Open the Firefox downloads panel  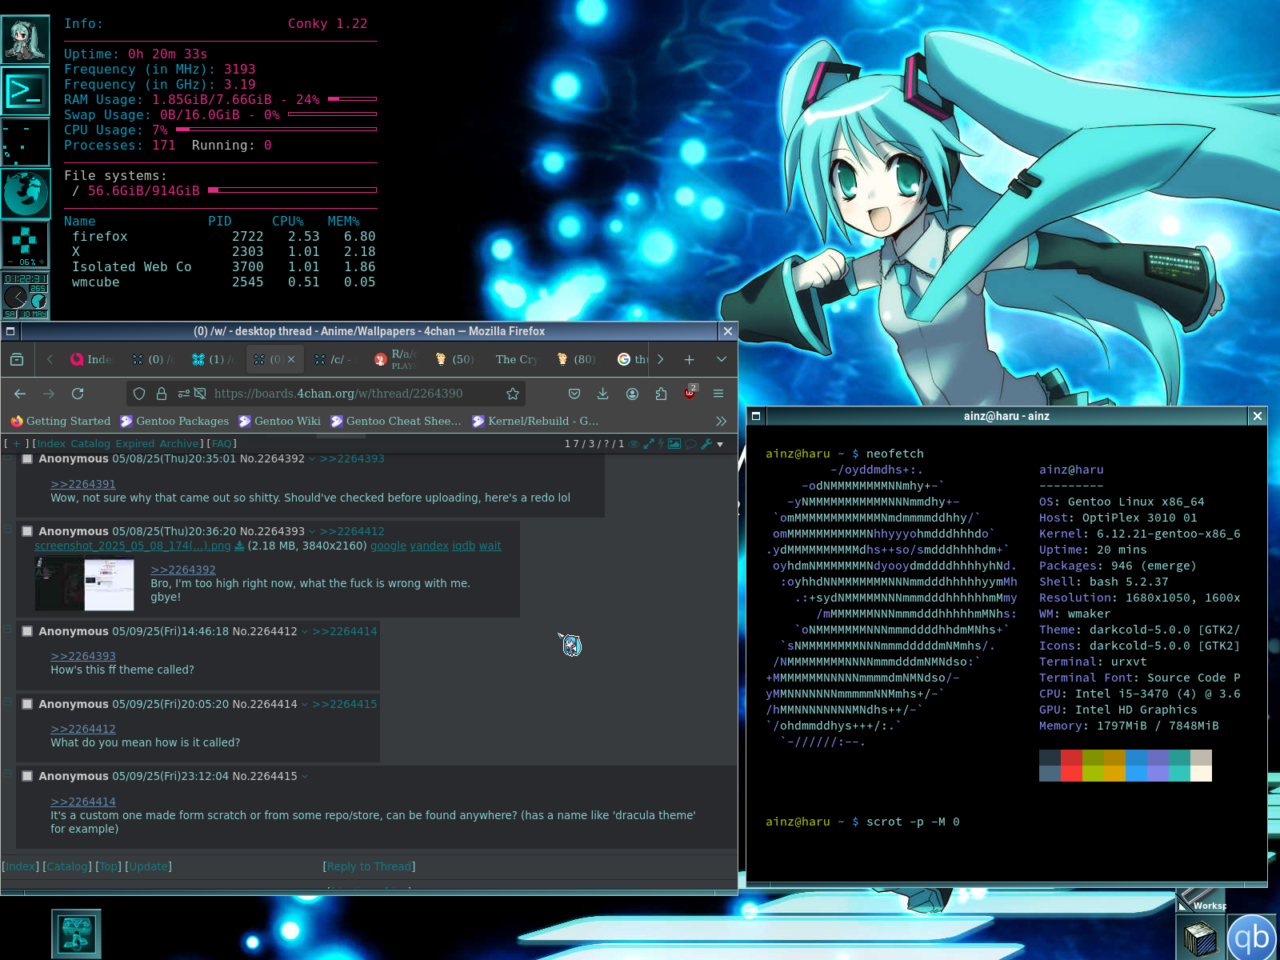[x=603, y=394]
